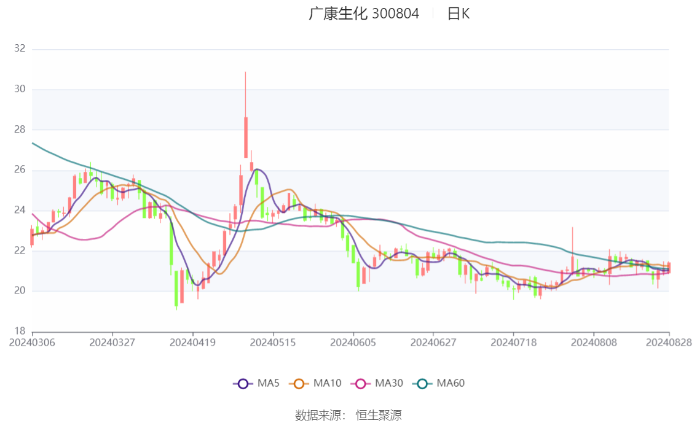This screenshot has height=423, width=697.
Task: Click the chart title 广康生化 300804
Action: (364, 14)
